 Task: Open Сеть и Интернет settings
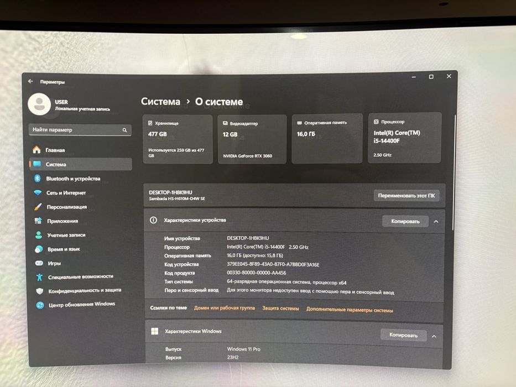tap(66, 193)
